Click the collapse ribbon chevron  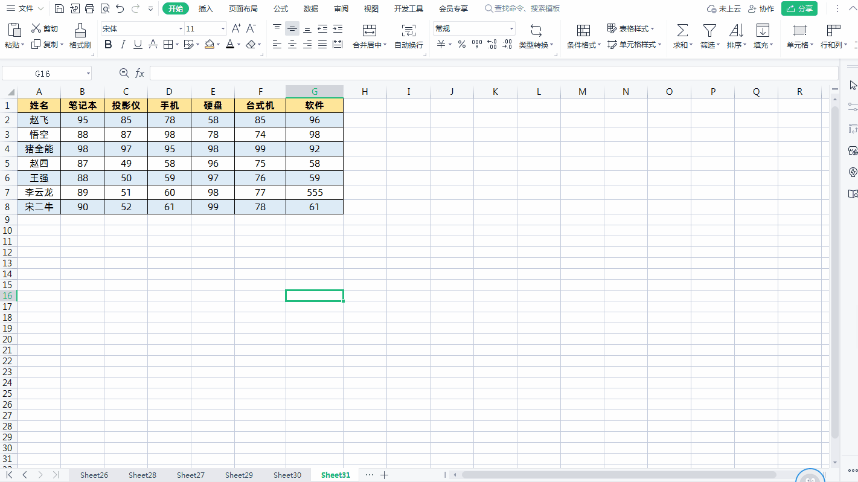pos(853,8)
